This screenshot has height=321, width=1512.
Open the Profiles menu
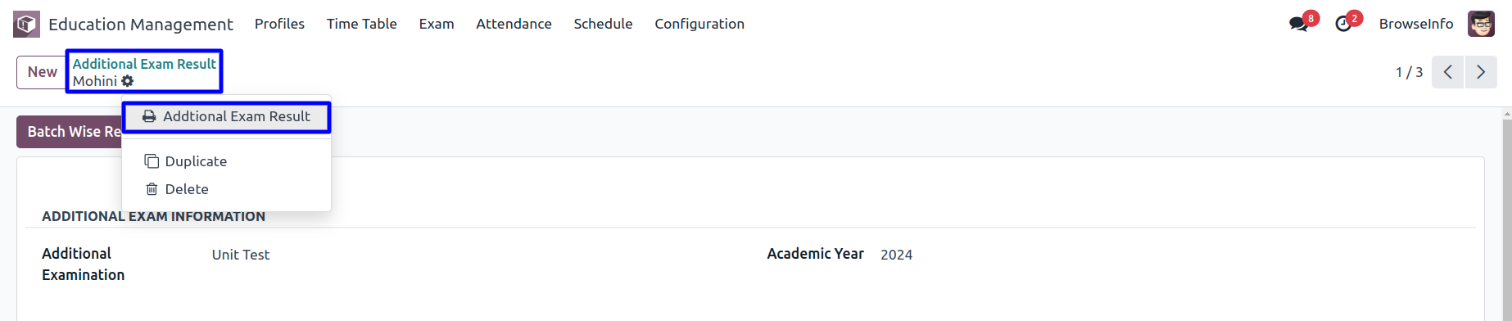(279, 24)
